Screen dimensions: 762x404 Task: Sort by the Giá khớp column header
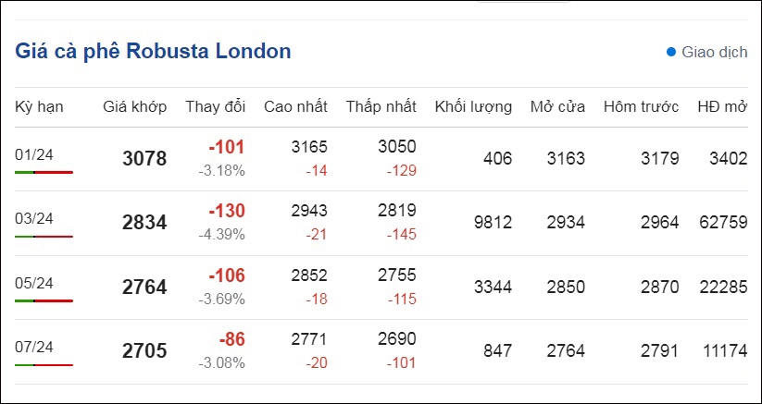[134, 106]
